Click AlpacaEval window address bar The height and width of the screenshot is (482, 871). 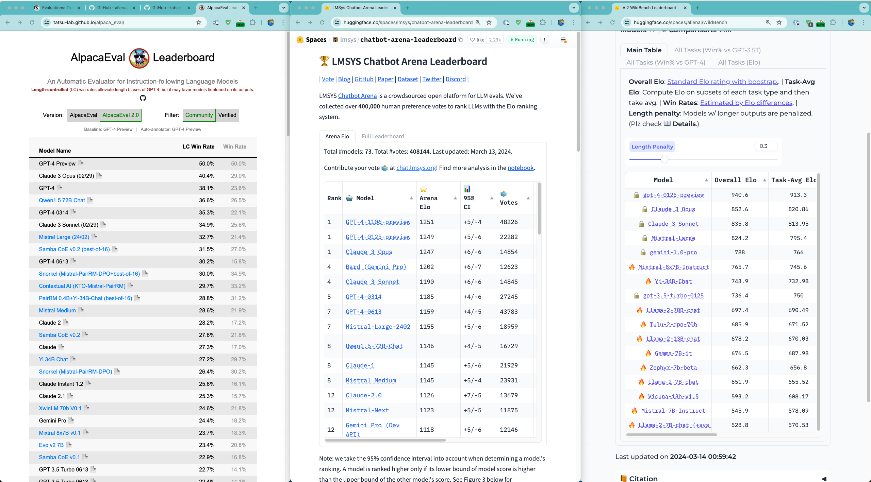(124, 22)
